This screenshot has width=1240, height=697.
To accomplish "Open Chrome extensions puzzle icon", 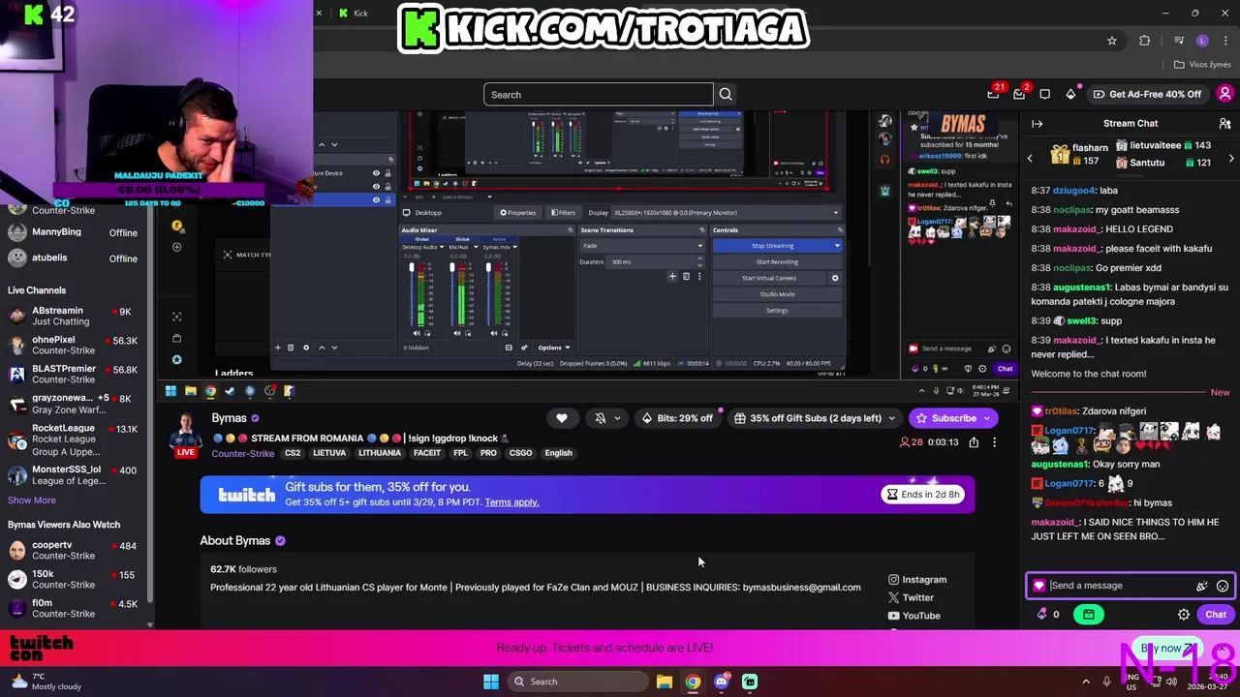I will [x=1145, y=41].
